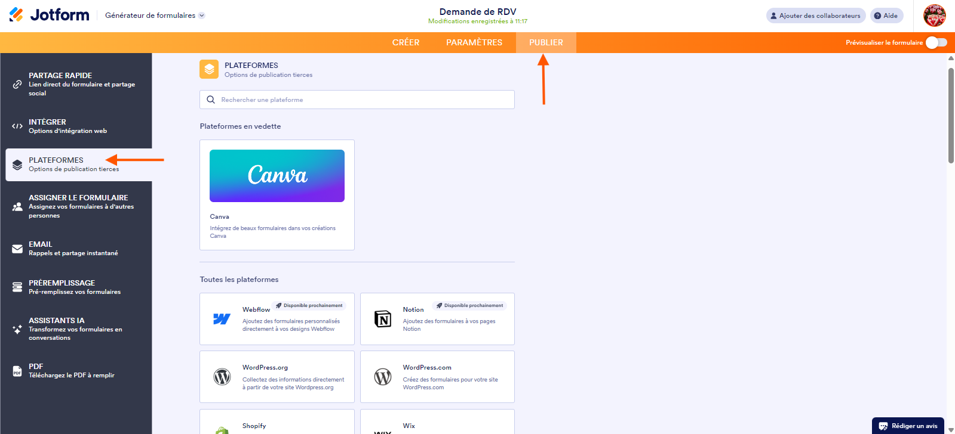Click the WordPress.com logo icon
The height and width of the screenshot is (434, 955).
(383, 377)
